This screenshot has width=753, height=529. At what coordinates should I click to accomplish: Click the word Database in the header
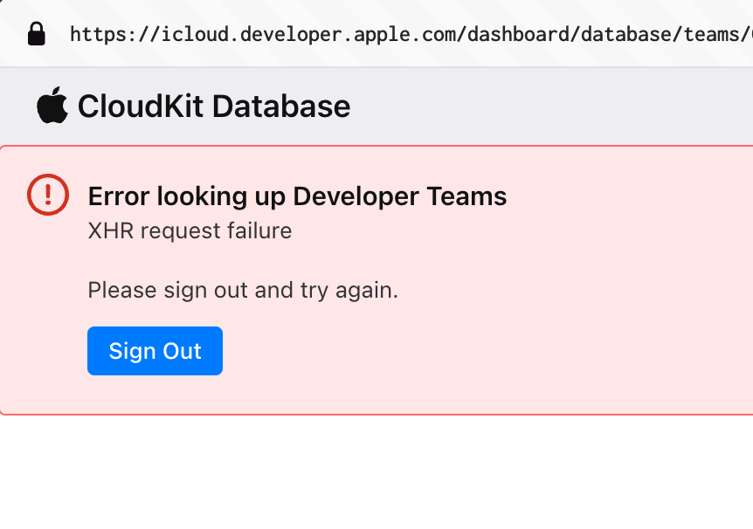(x=281, y=106)
